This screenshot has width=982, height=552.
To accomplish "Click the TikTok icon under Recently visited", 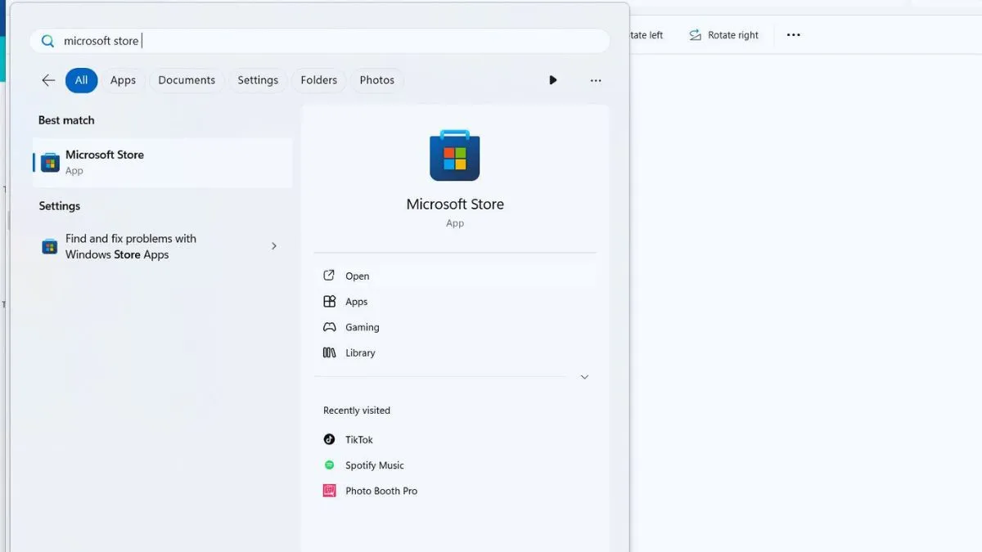I will pos(329,439).
